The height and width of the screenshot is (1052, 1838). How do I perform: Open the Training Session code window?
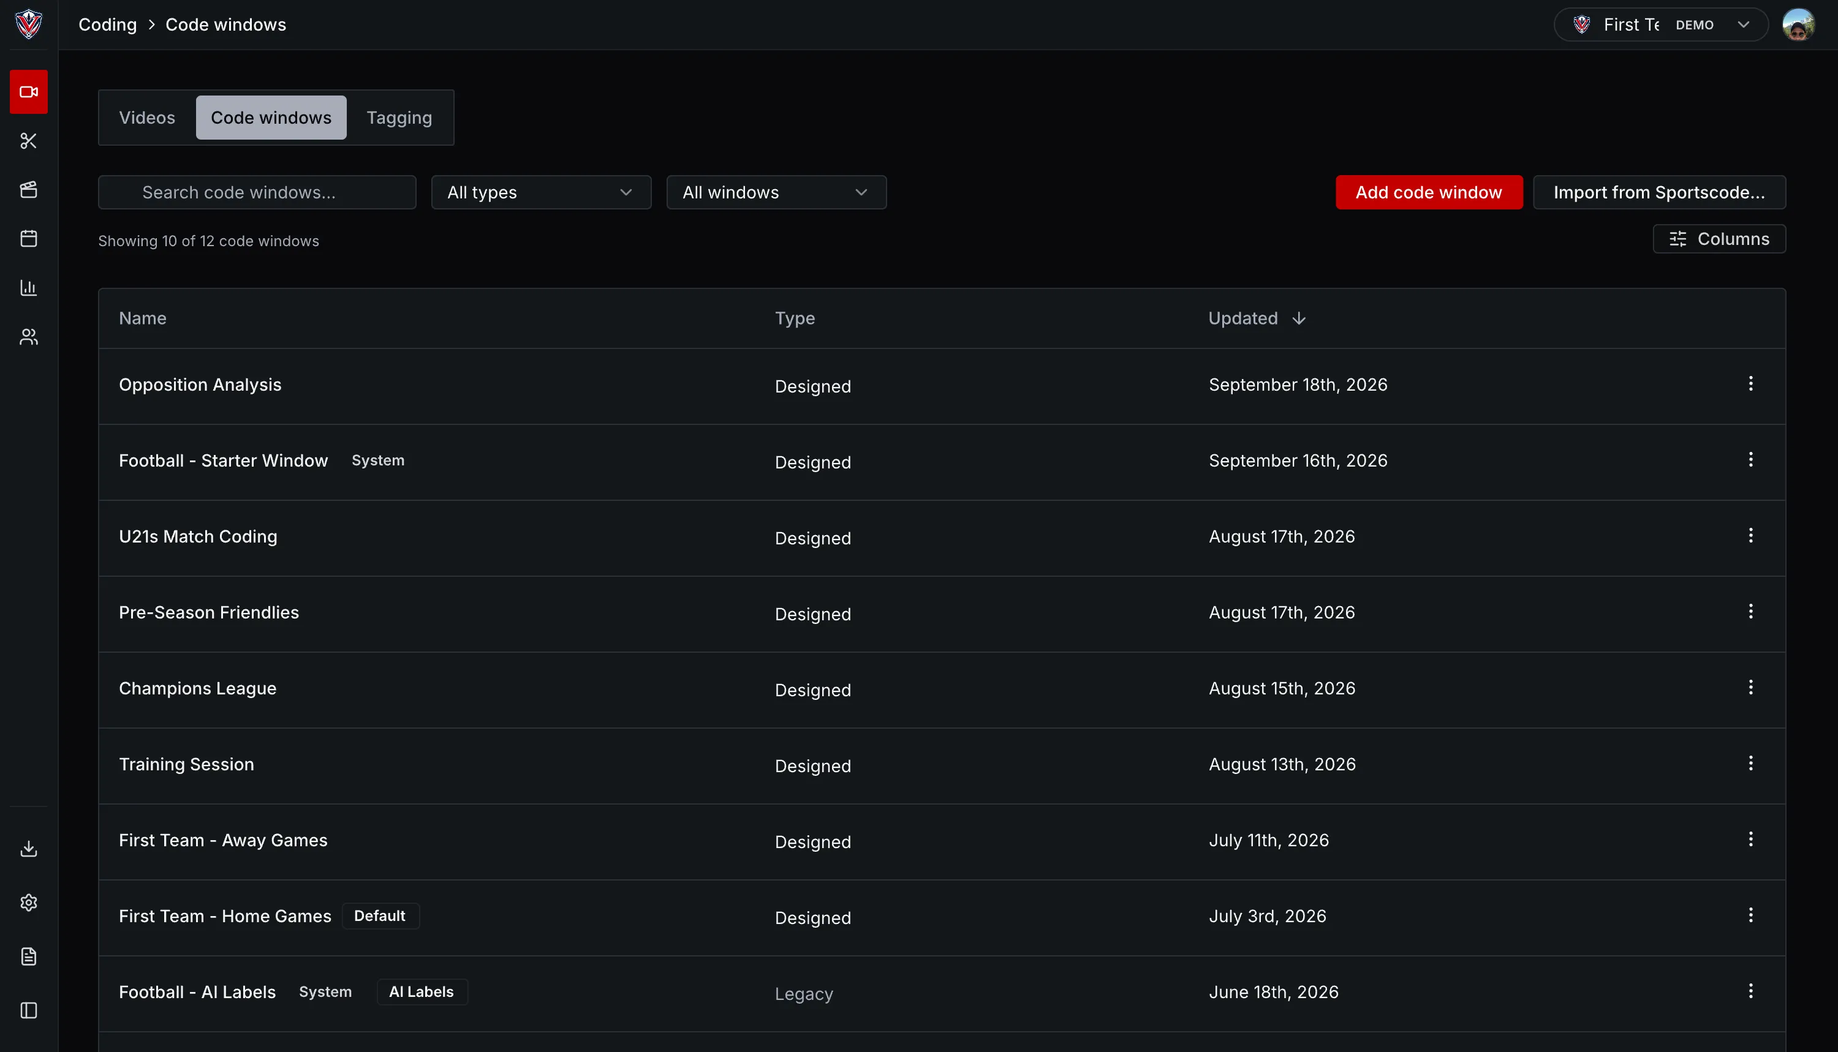(942, 765)
